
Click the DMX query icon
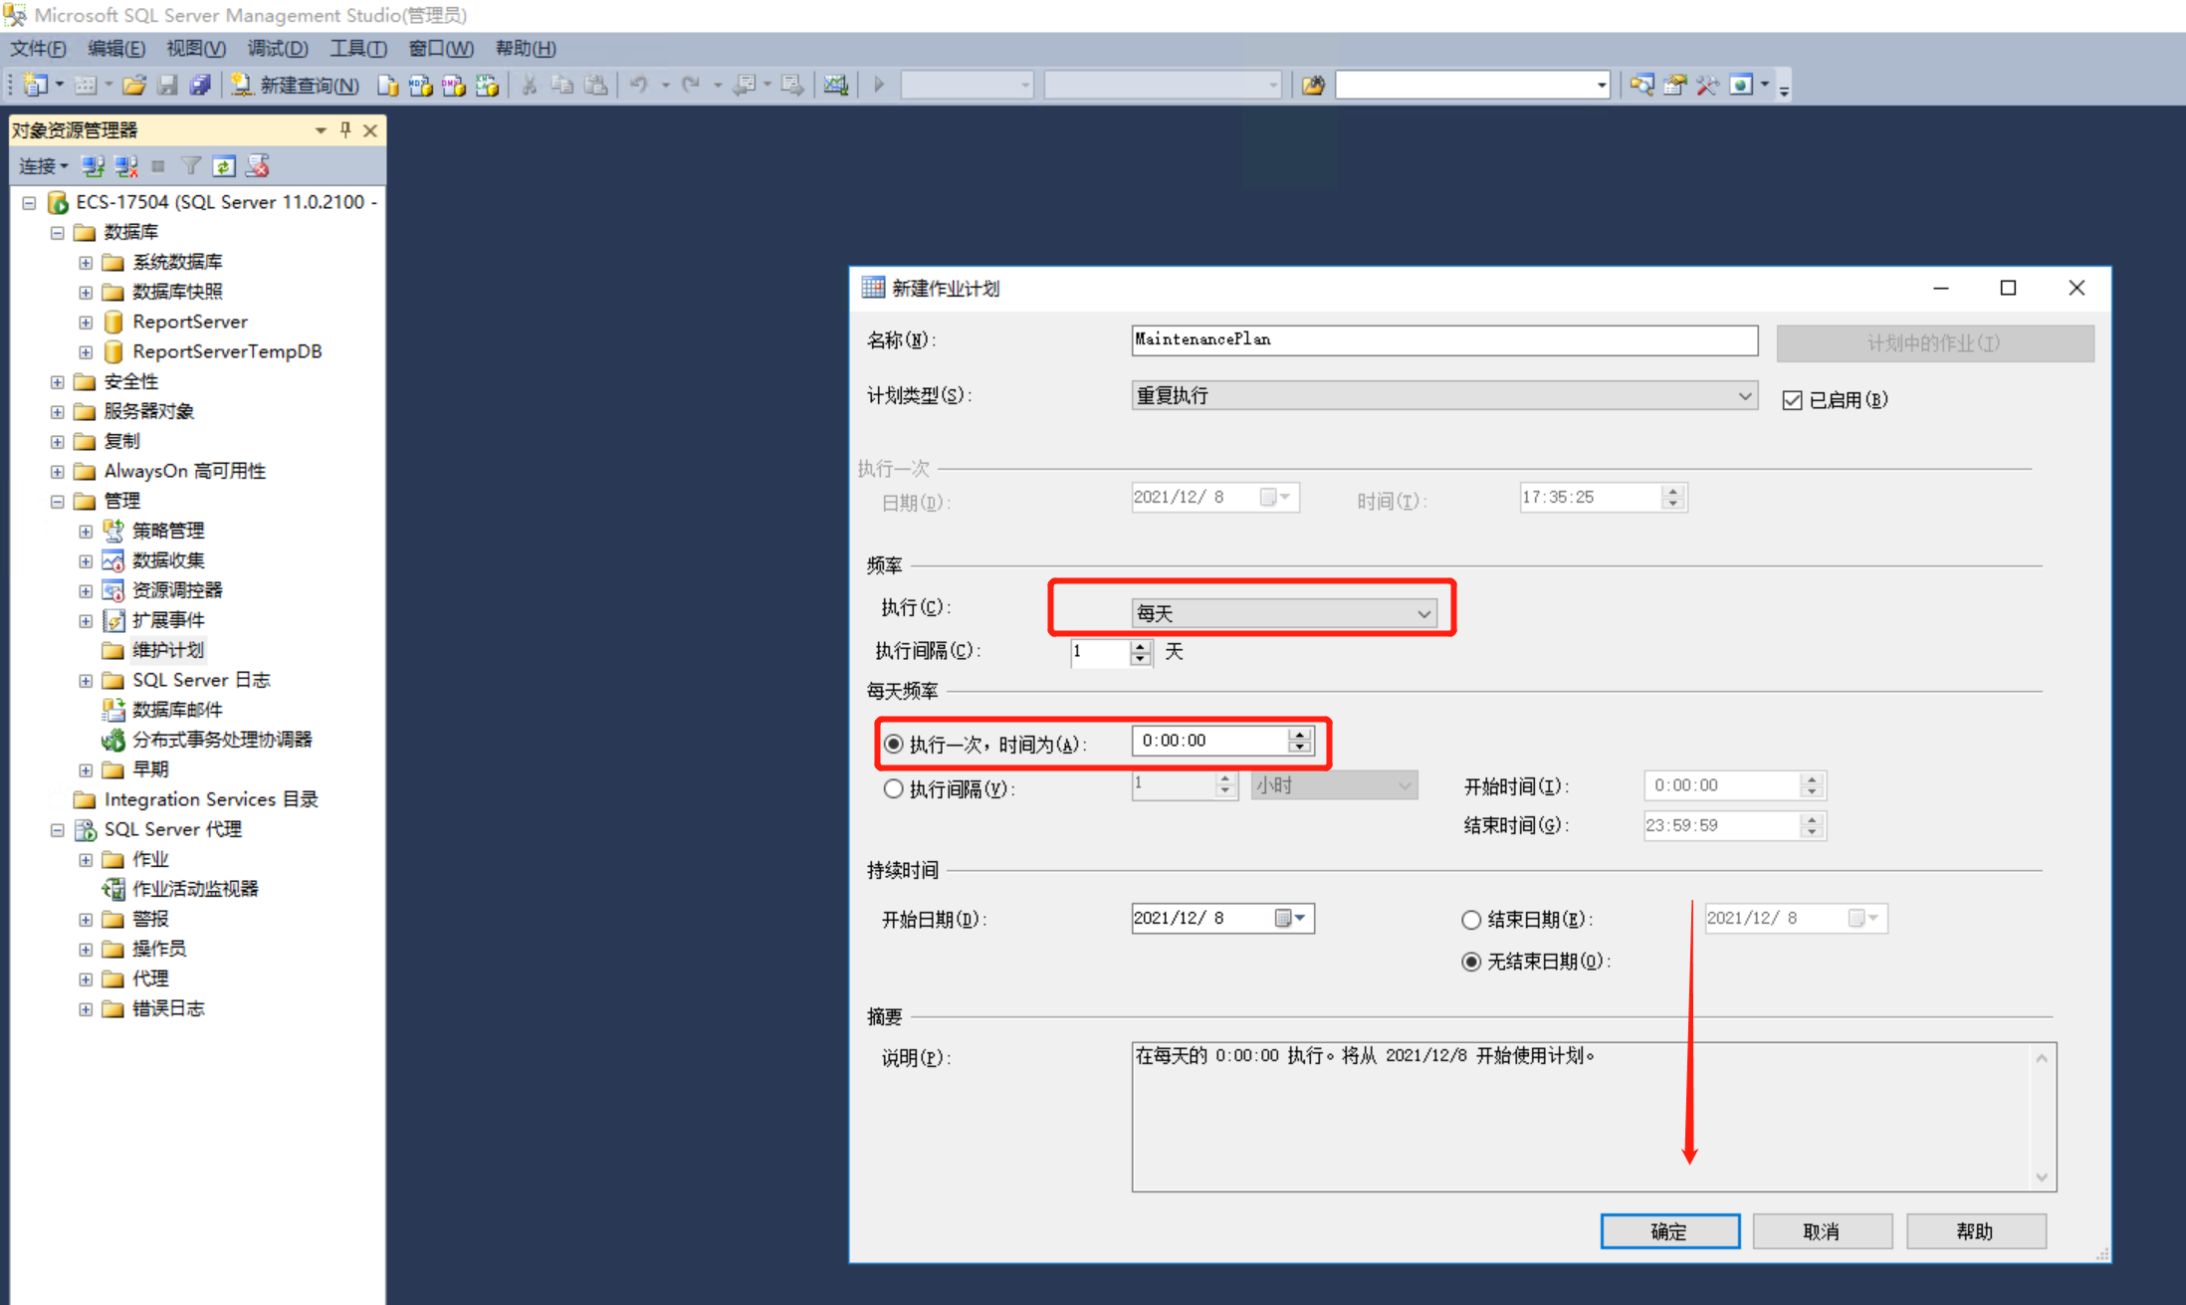click(454, 85)
